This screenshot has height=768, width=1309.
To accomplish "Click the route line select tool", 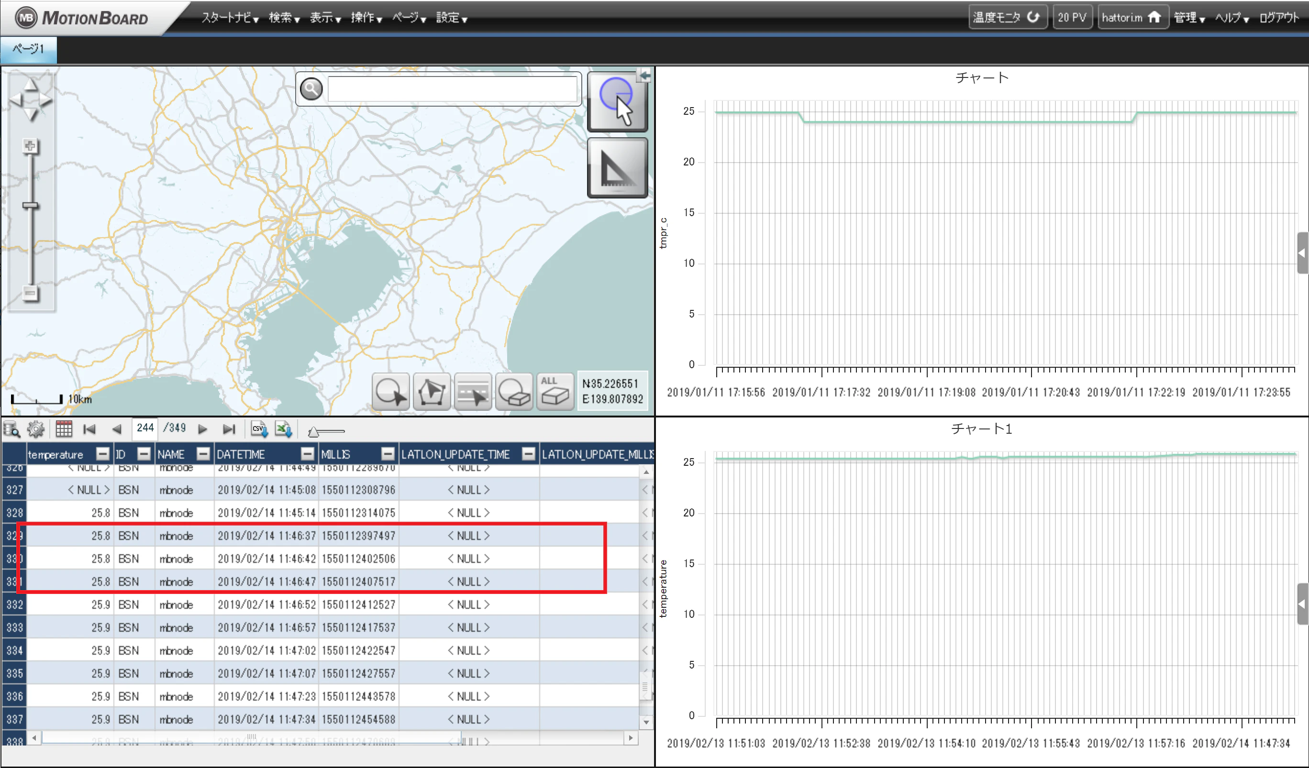I will click(473, 392).
